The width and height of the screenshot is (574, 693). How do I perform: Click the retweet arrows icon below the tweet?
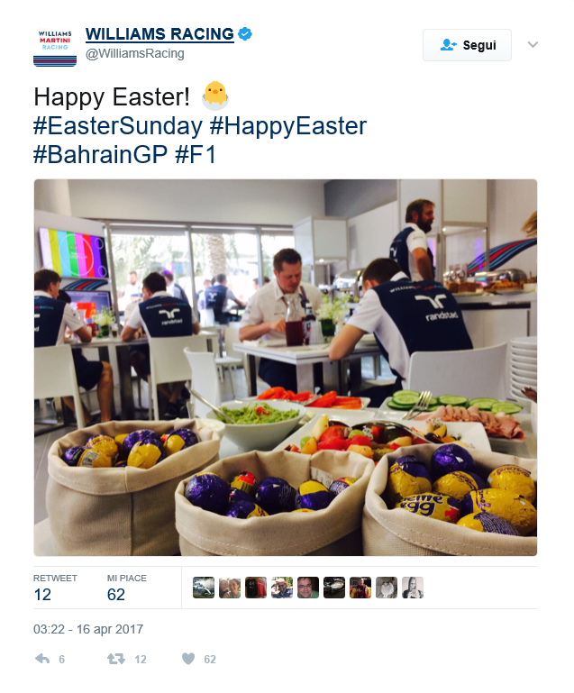point(115,659)
